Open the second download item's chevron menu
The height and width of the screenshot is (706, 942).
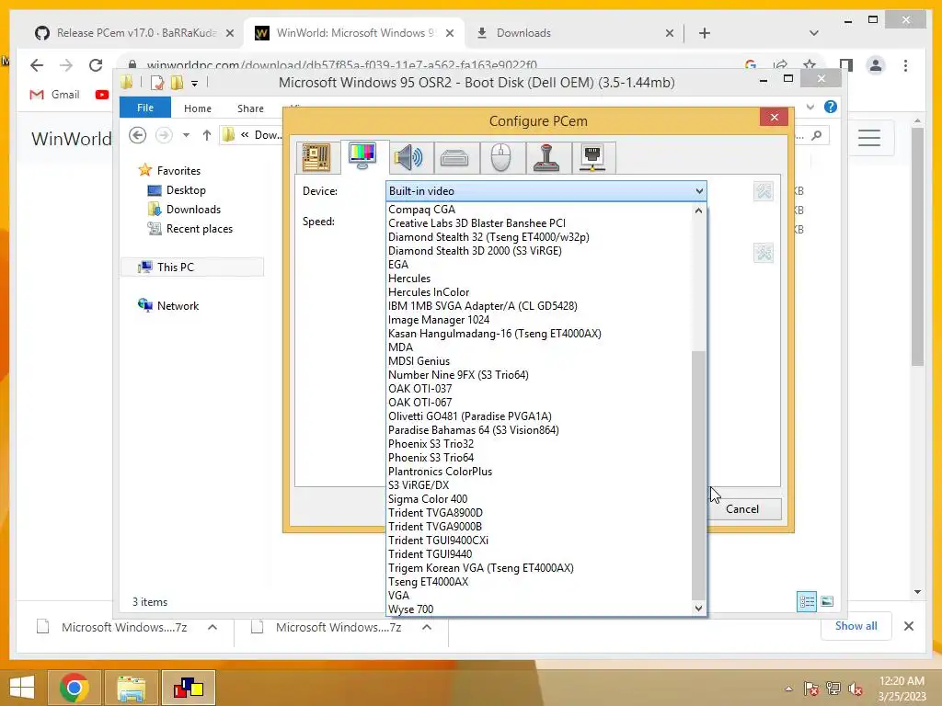click(427, 627)
